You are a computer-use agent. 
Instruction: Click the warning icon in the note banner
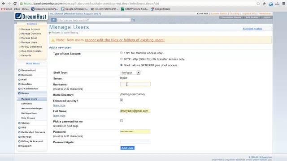(x=53, y=40)
